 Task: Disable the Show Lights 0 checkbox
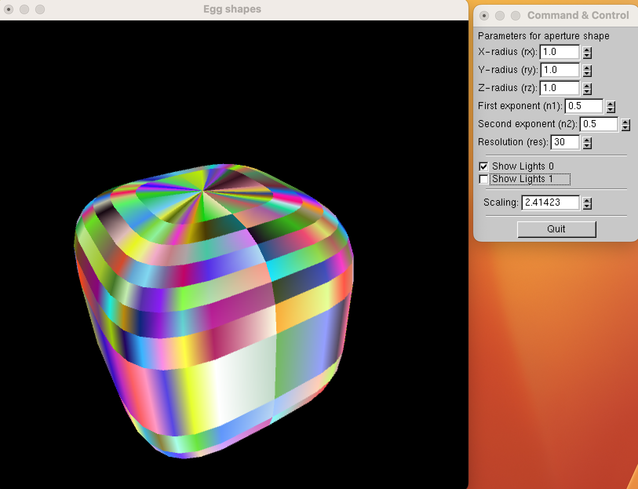pyautogui.click(x=484, y=166)
